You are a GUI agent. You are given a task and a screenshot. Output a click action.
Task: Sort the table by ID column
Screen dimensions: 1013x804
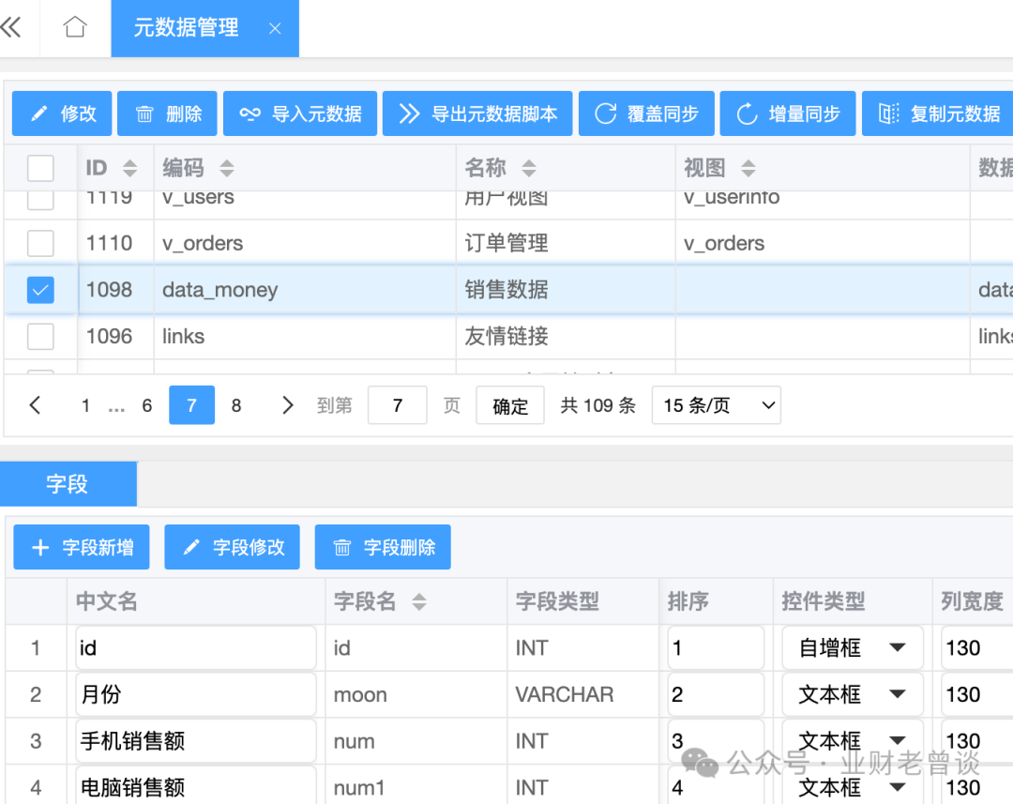pyautogui.click(x=129, y=168)
